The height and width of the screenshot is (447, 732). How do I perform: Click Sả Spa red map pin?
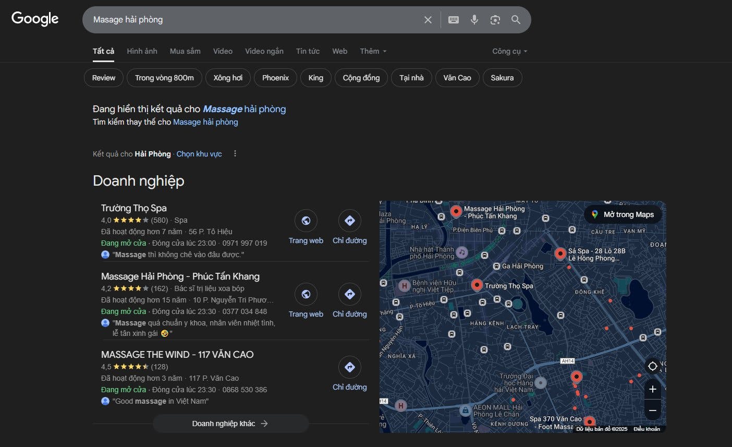click(560, 253)
